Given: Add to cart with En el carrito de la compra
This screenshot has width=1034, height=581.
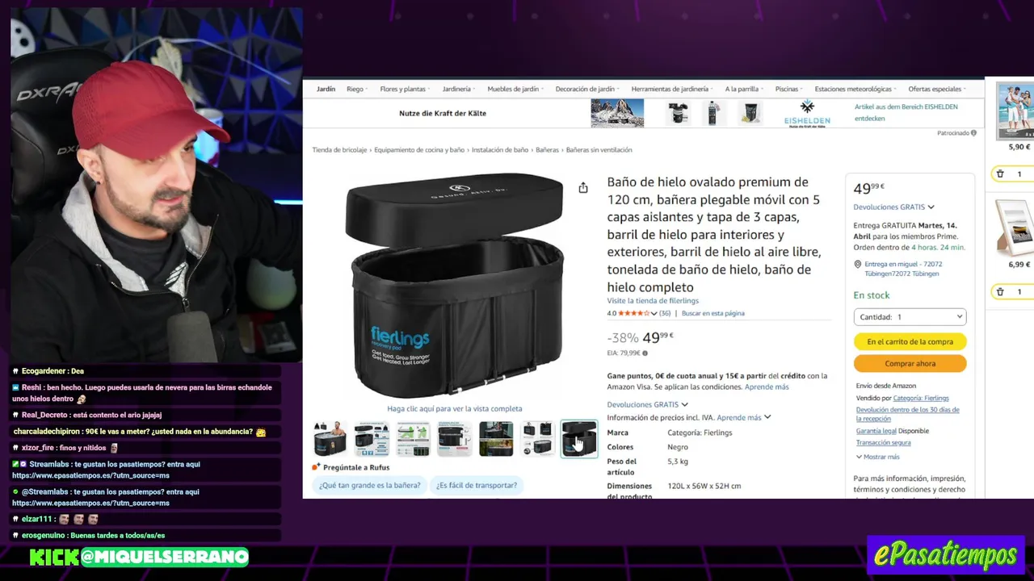Looking at the screenshot, I should click(910, 341).
